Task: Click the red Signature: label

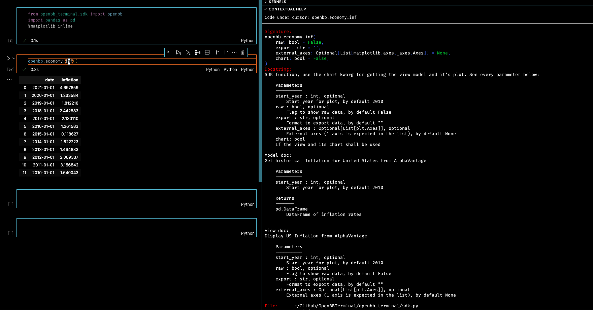Action: (x=278, y=32)
